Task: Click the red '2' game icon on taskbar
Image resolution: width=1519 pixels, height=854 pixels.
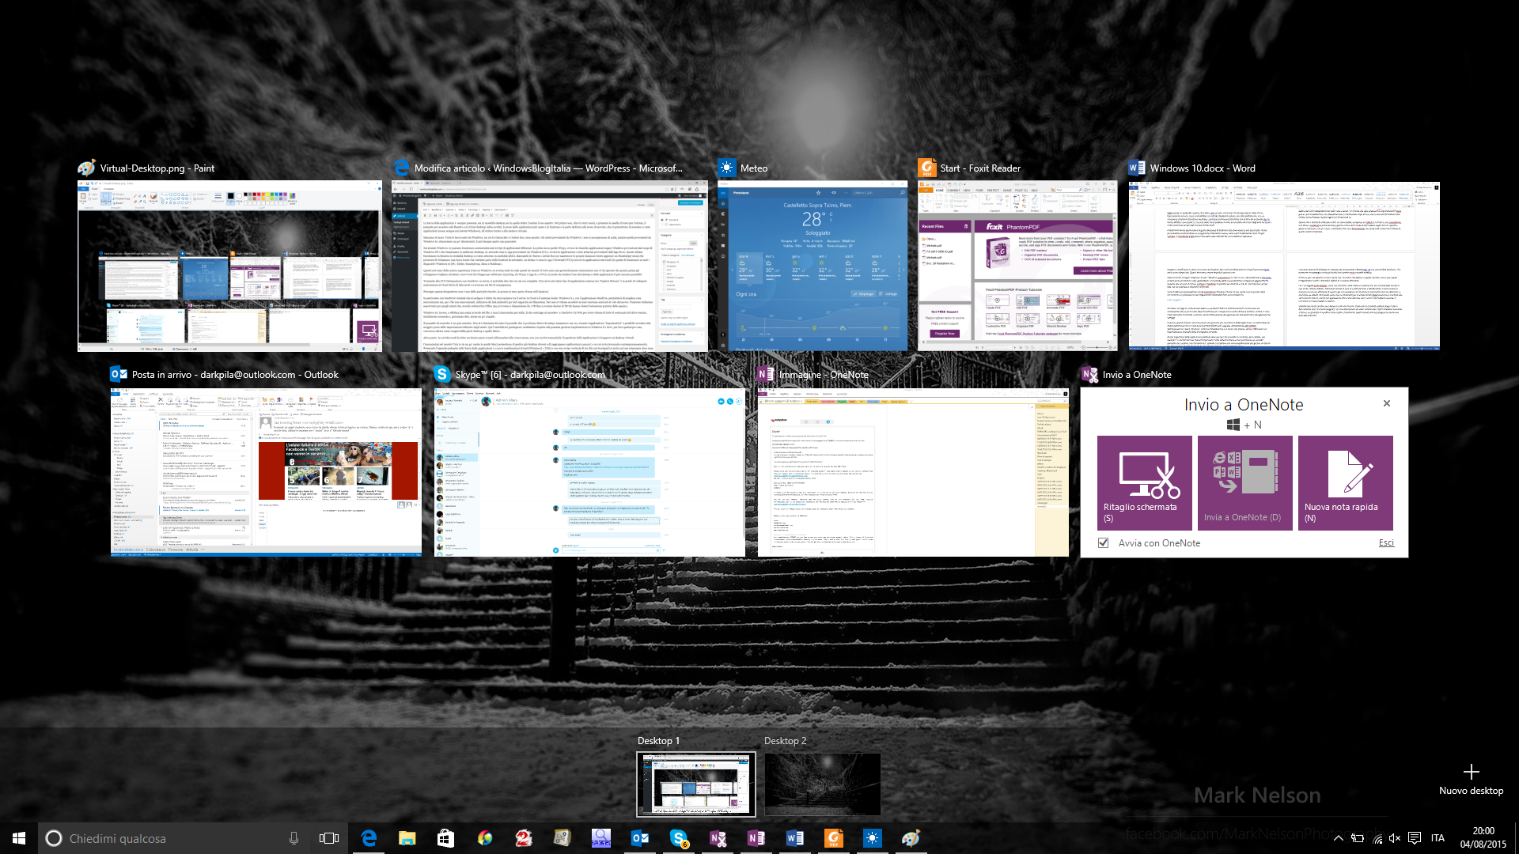Action: [x=523, y=838]
